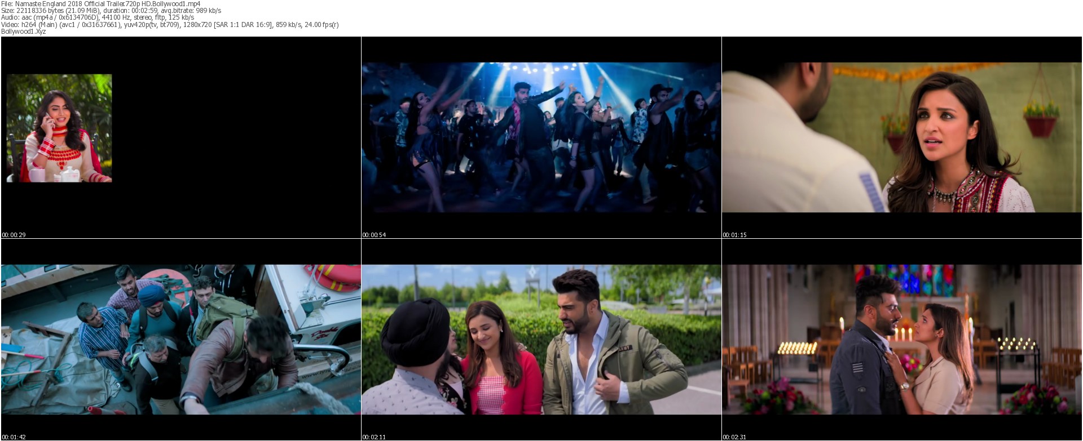1083x441 pixels.
Task: Click the 'Video: h264 (Main)' info line
Action: click(x=170, y=25)
